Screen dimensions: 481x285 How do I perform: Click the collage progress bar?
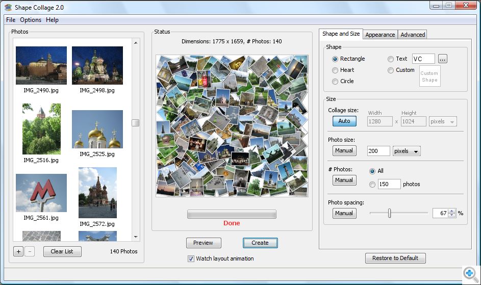[x=232, y=214]
